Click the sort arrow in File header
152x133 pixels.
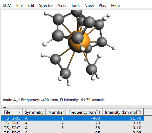[x=19, y=112]
